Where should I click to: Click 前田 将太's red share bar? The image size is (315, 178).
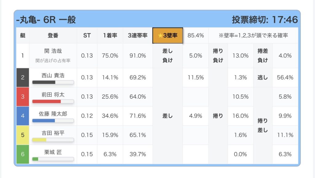(53, 101)
